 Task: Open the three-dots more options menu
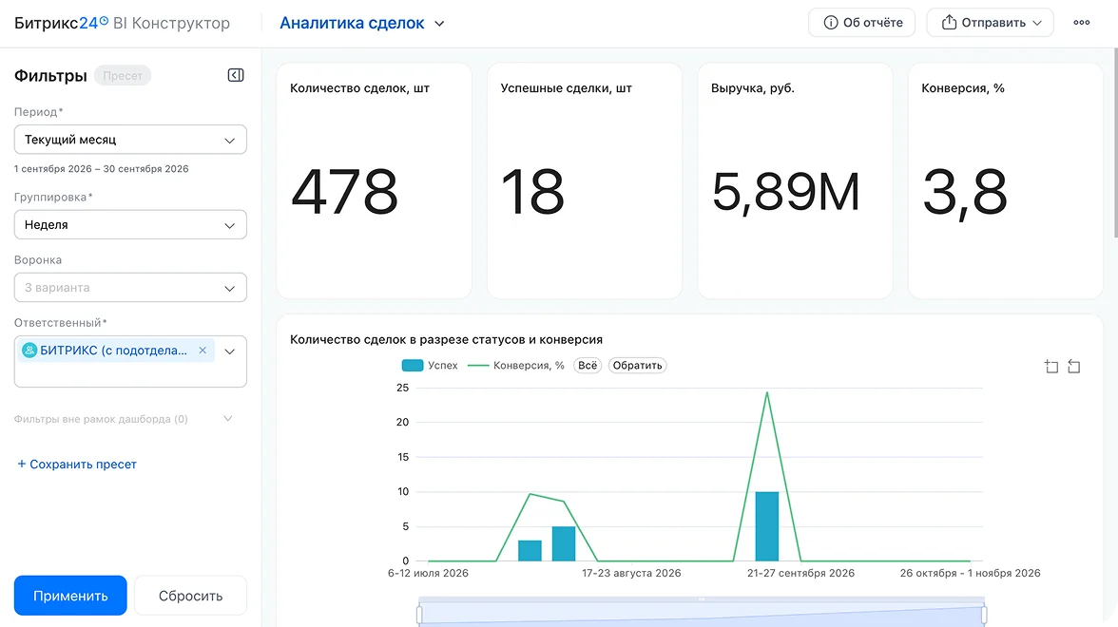point(1081,23)
